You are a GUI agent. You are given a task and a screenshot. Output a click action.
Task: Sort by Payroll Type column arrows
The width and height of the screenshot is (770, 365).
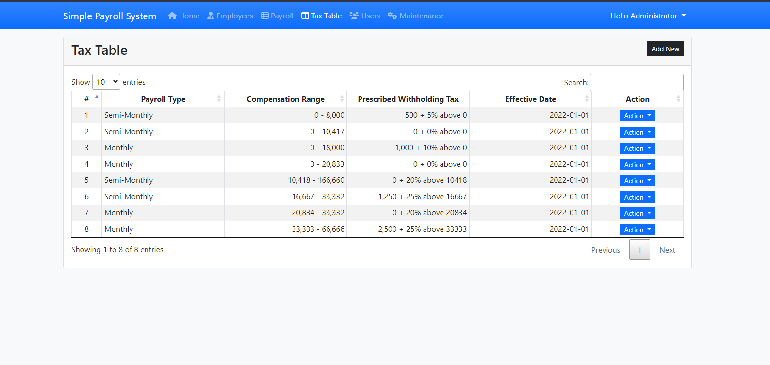coord(219,99)
